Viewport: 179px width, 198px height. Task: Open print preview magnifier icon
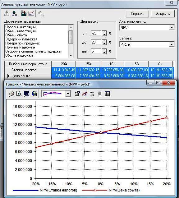(x=19, y=94)
